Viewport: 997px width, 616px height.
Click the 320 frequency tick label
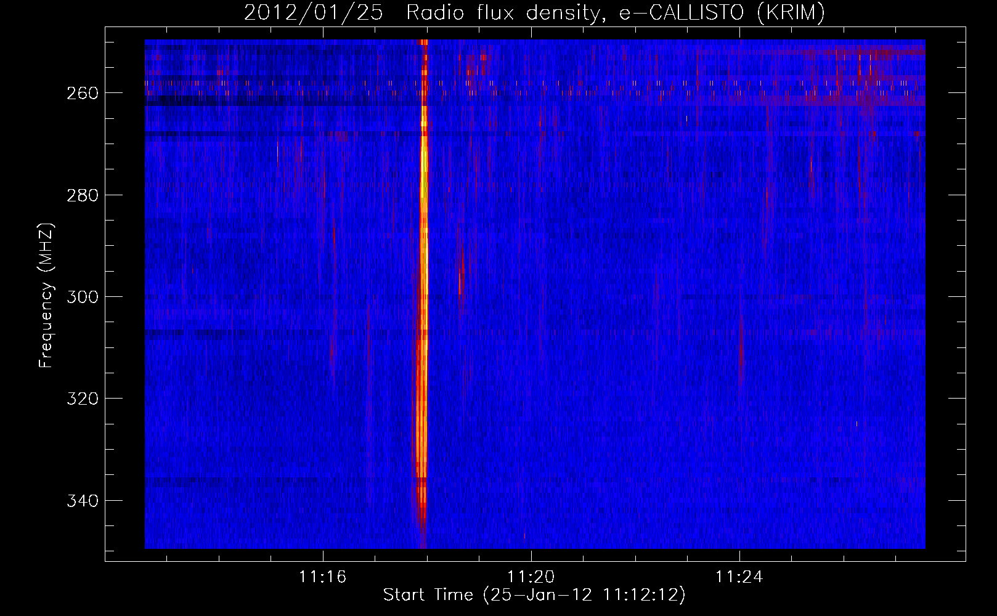[83, 399]
